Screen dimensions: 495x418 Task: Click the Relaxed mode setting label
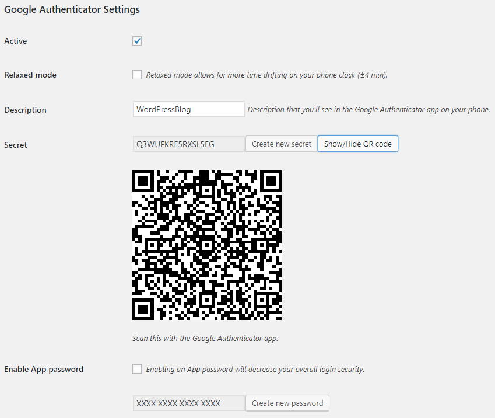coord(30,75)
